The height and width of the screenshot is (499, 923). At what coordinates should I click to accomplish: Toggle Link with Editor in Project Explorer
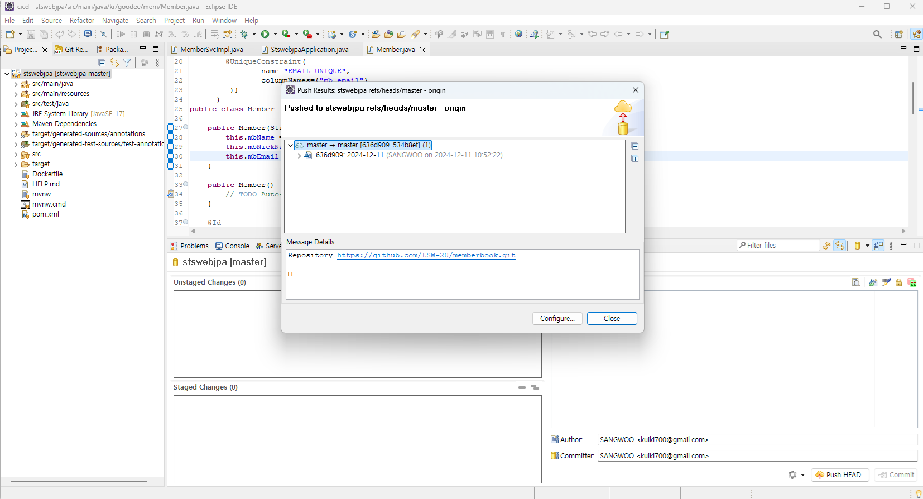[x=114, y=63]
